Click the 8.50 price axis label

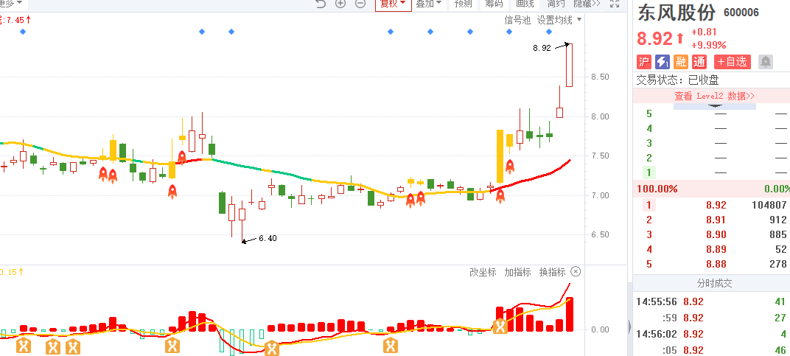(x=600, y=77)
